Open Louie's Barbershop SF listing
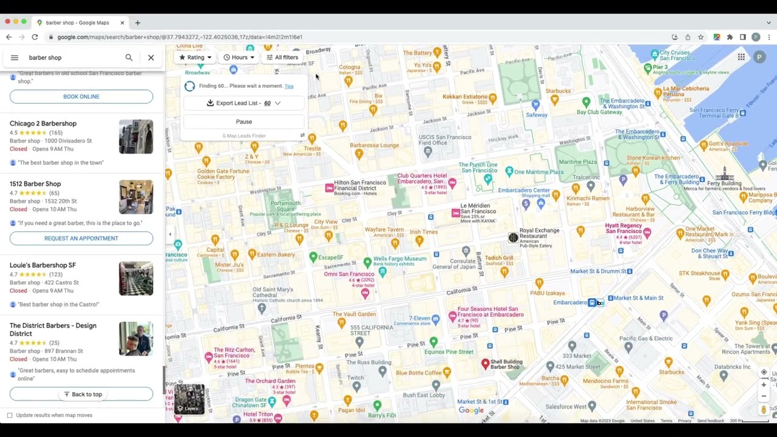The image size is (777, 437). (x=42, y=265)
